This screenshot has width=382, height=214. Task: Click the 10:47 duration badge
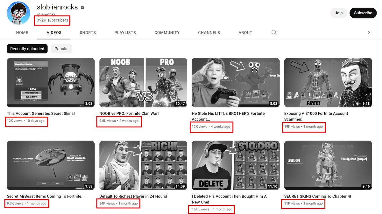[x=180, y=103]
